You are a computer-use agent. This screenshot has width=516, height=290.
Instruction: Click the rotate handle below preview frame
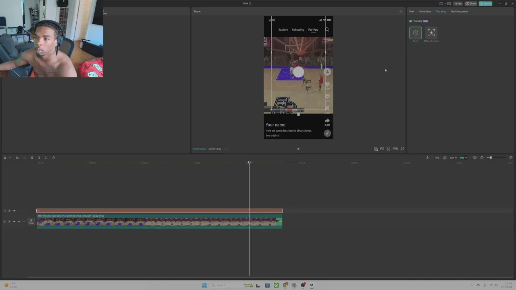tap(298, 114)
